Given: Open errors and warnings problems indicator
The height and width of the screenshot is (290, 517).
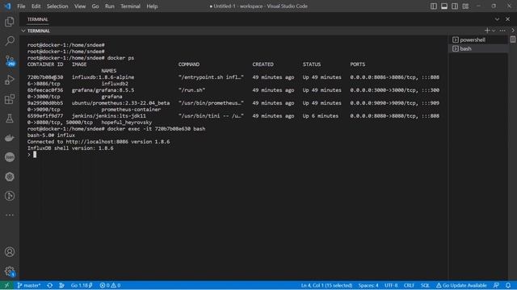Looking at the screenshot, I should pos(110,285).
